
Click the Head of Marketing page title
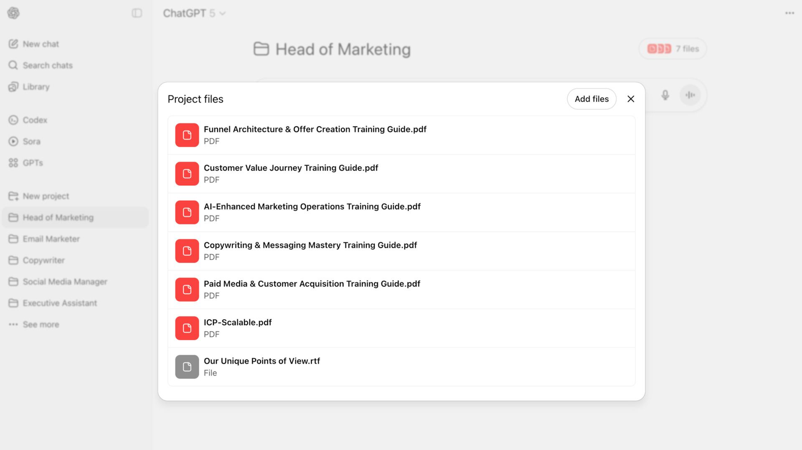coord(343,49)
